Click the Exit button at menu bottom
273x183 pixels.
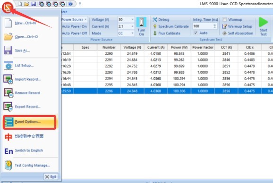point(51,177)
